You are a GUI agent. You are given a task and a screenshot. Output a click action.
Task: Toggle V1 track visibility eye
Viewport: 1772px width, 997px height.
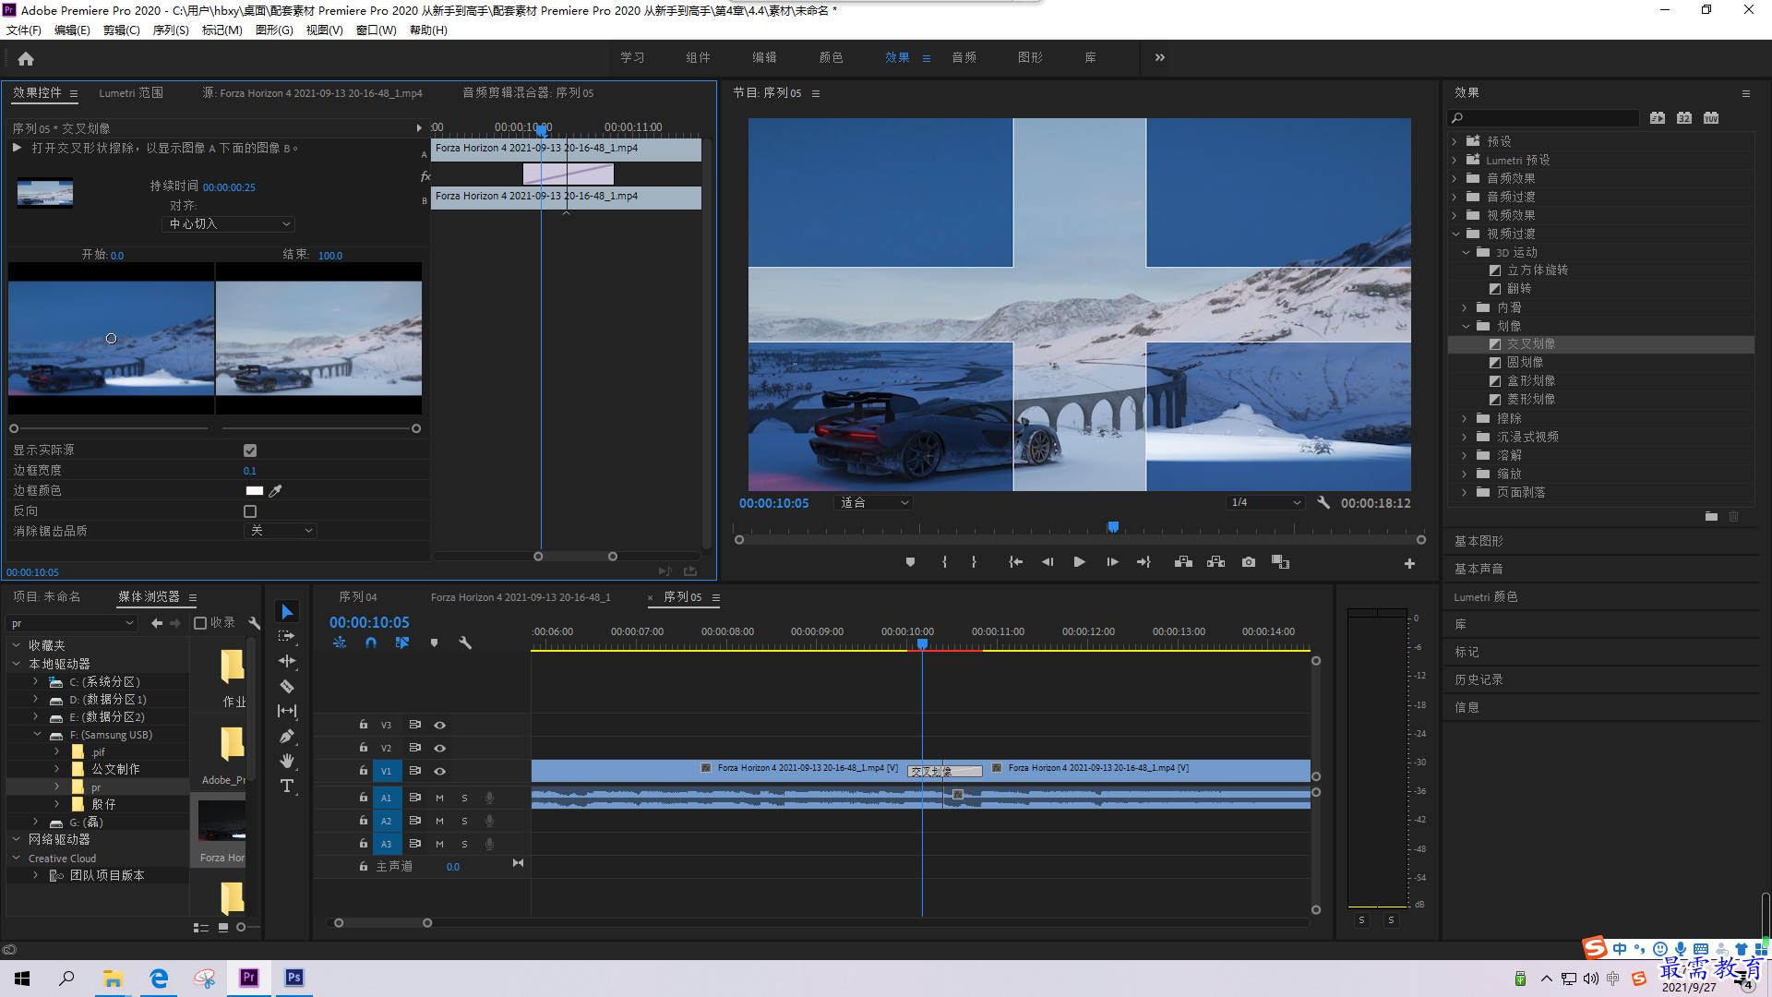[x=440, y=772]
